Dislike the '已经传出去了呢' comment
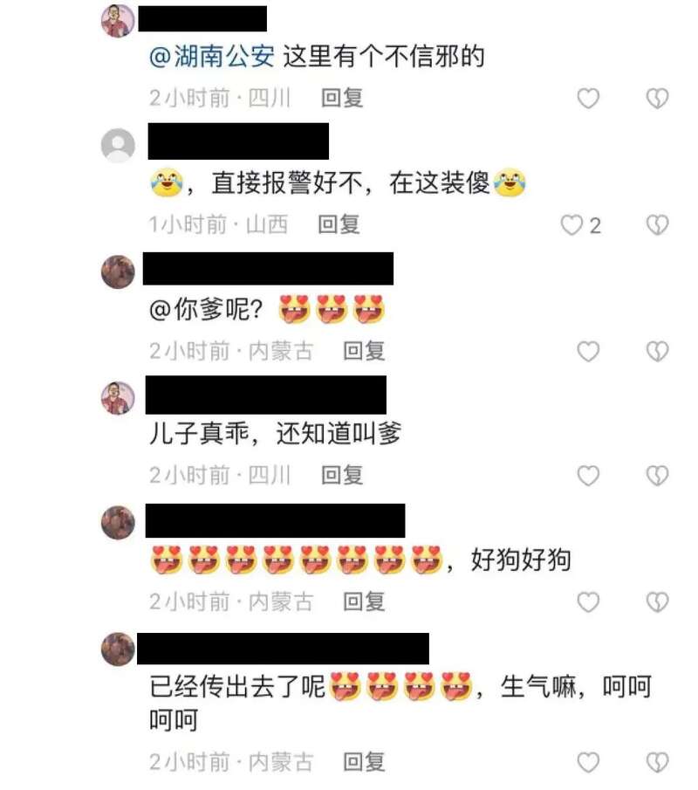 click(x=657, y=762)
